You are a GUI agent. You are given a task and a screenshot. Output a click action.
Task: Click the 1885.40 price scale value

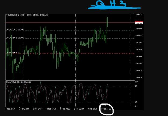tap(139, 29)
